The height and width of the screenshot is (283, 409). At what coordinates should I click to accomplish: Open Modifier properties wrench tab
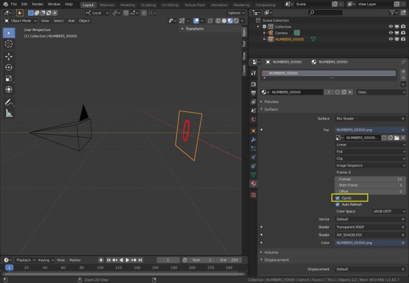click(x=253, y=139)
